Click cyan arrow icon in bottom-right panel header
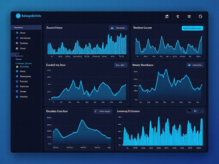The image size is (219, 164). coord(195,111)
